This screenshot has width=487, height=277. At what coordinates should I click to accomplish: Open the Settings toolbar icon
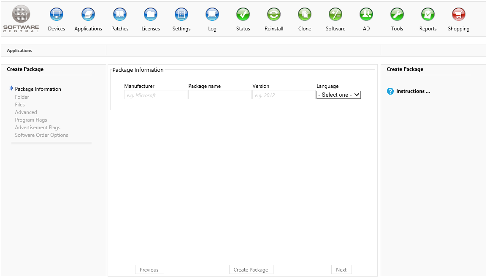point(181,15)
